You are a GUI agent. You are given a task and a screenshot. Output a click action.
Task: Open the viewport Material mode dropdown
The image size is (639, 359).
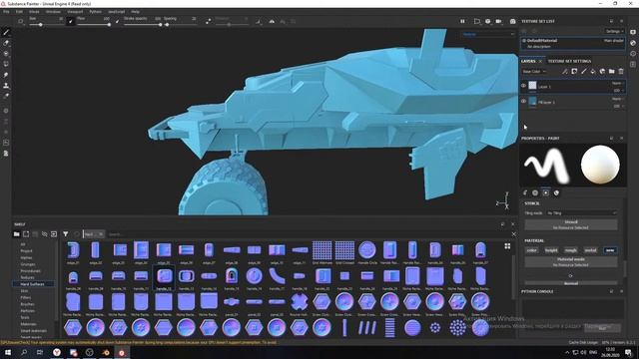[488, 35]
